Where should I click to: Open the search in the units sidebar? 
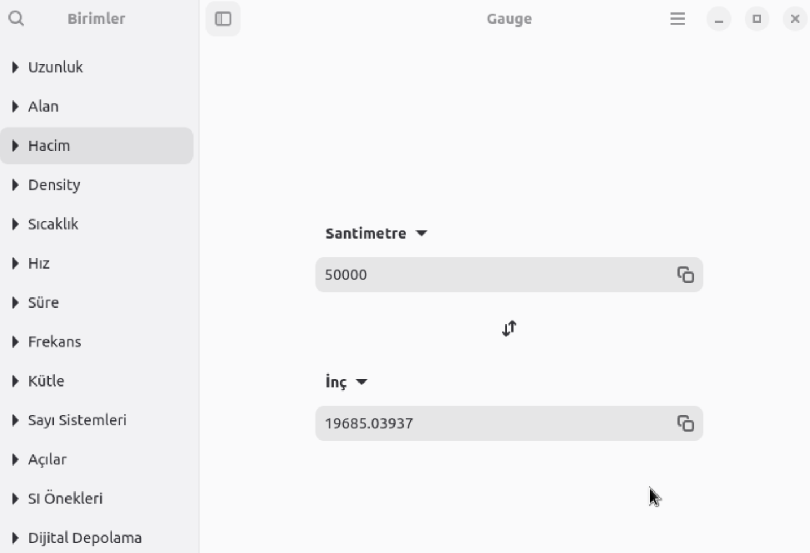pyautogui.click(x=16, y=19)
